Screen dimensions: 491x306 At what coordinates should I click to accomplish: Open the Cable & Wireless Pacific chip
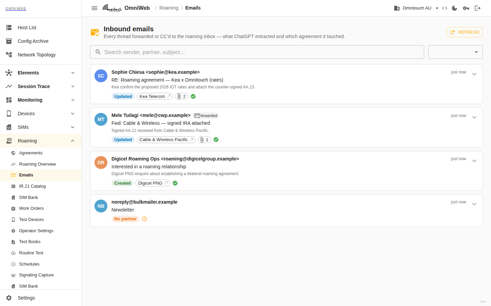tap(166, 140)
